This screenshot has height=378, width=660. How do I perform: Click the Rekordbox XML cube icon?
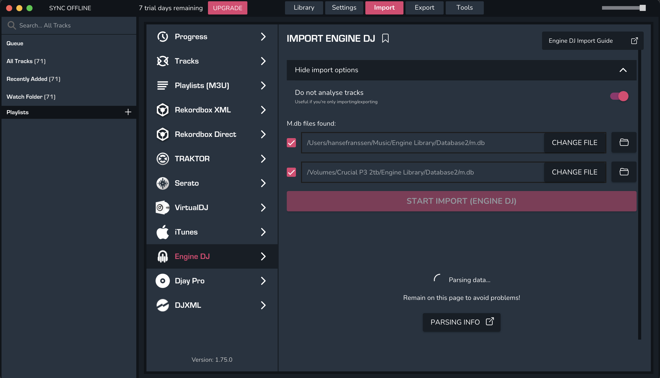pos(163,110)
